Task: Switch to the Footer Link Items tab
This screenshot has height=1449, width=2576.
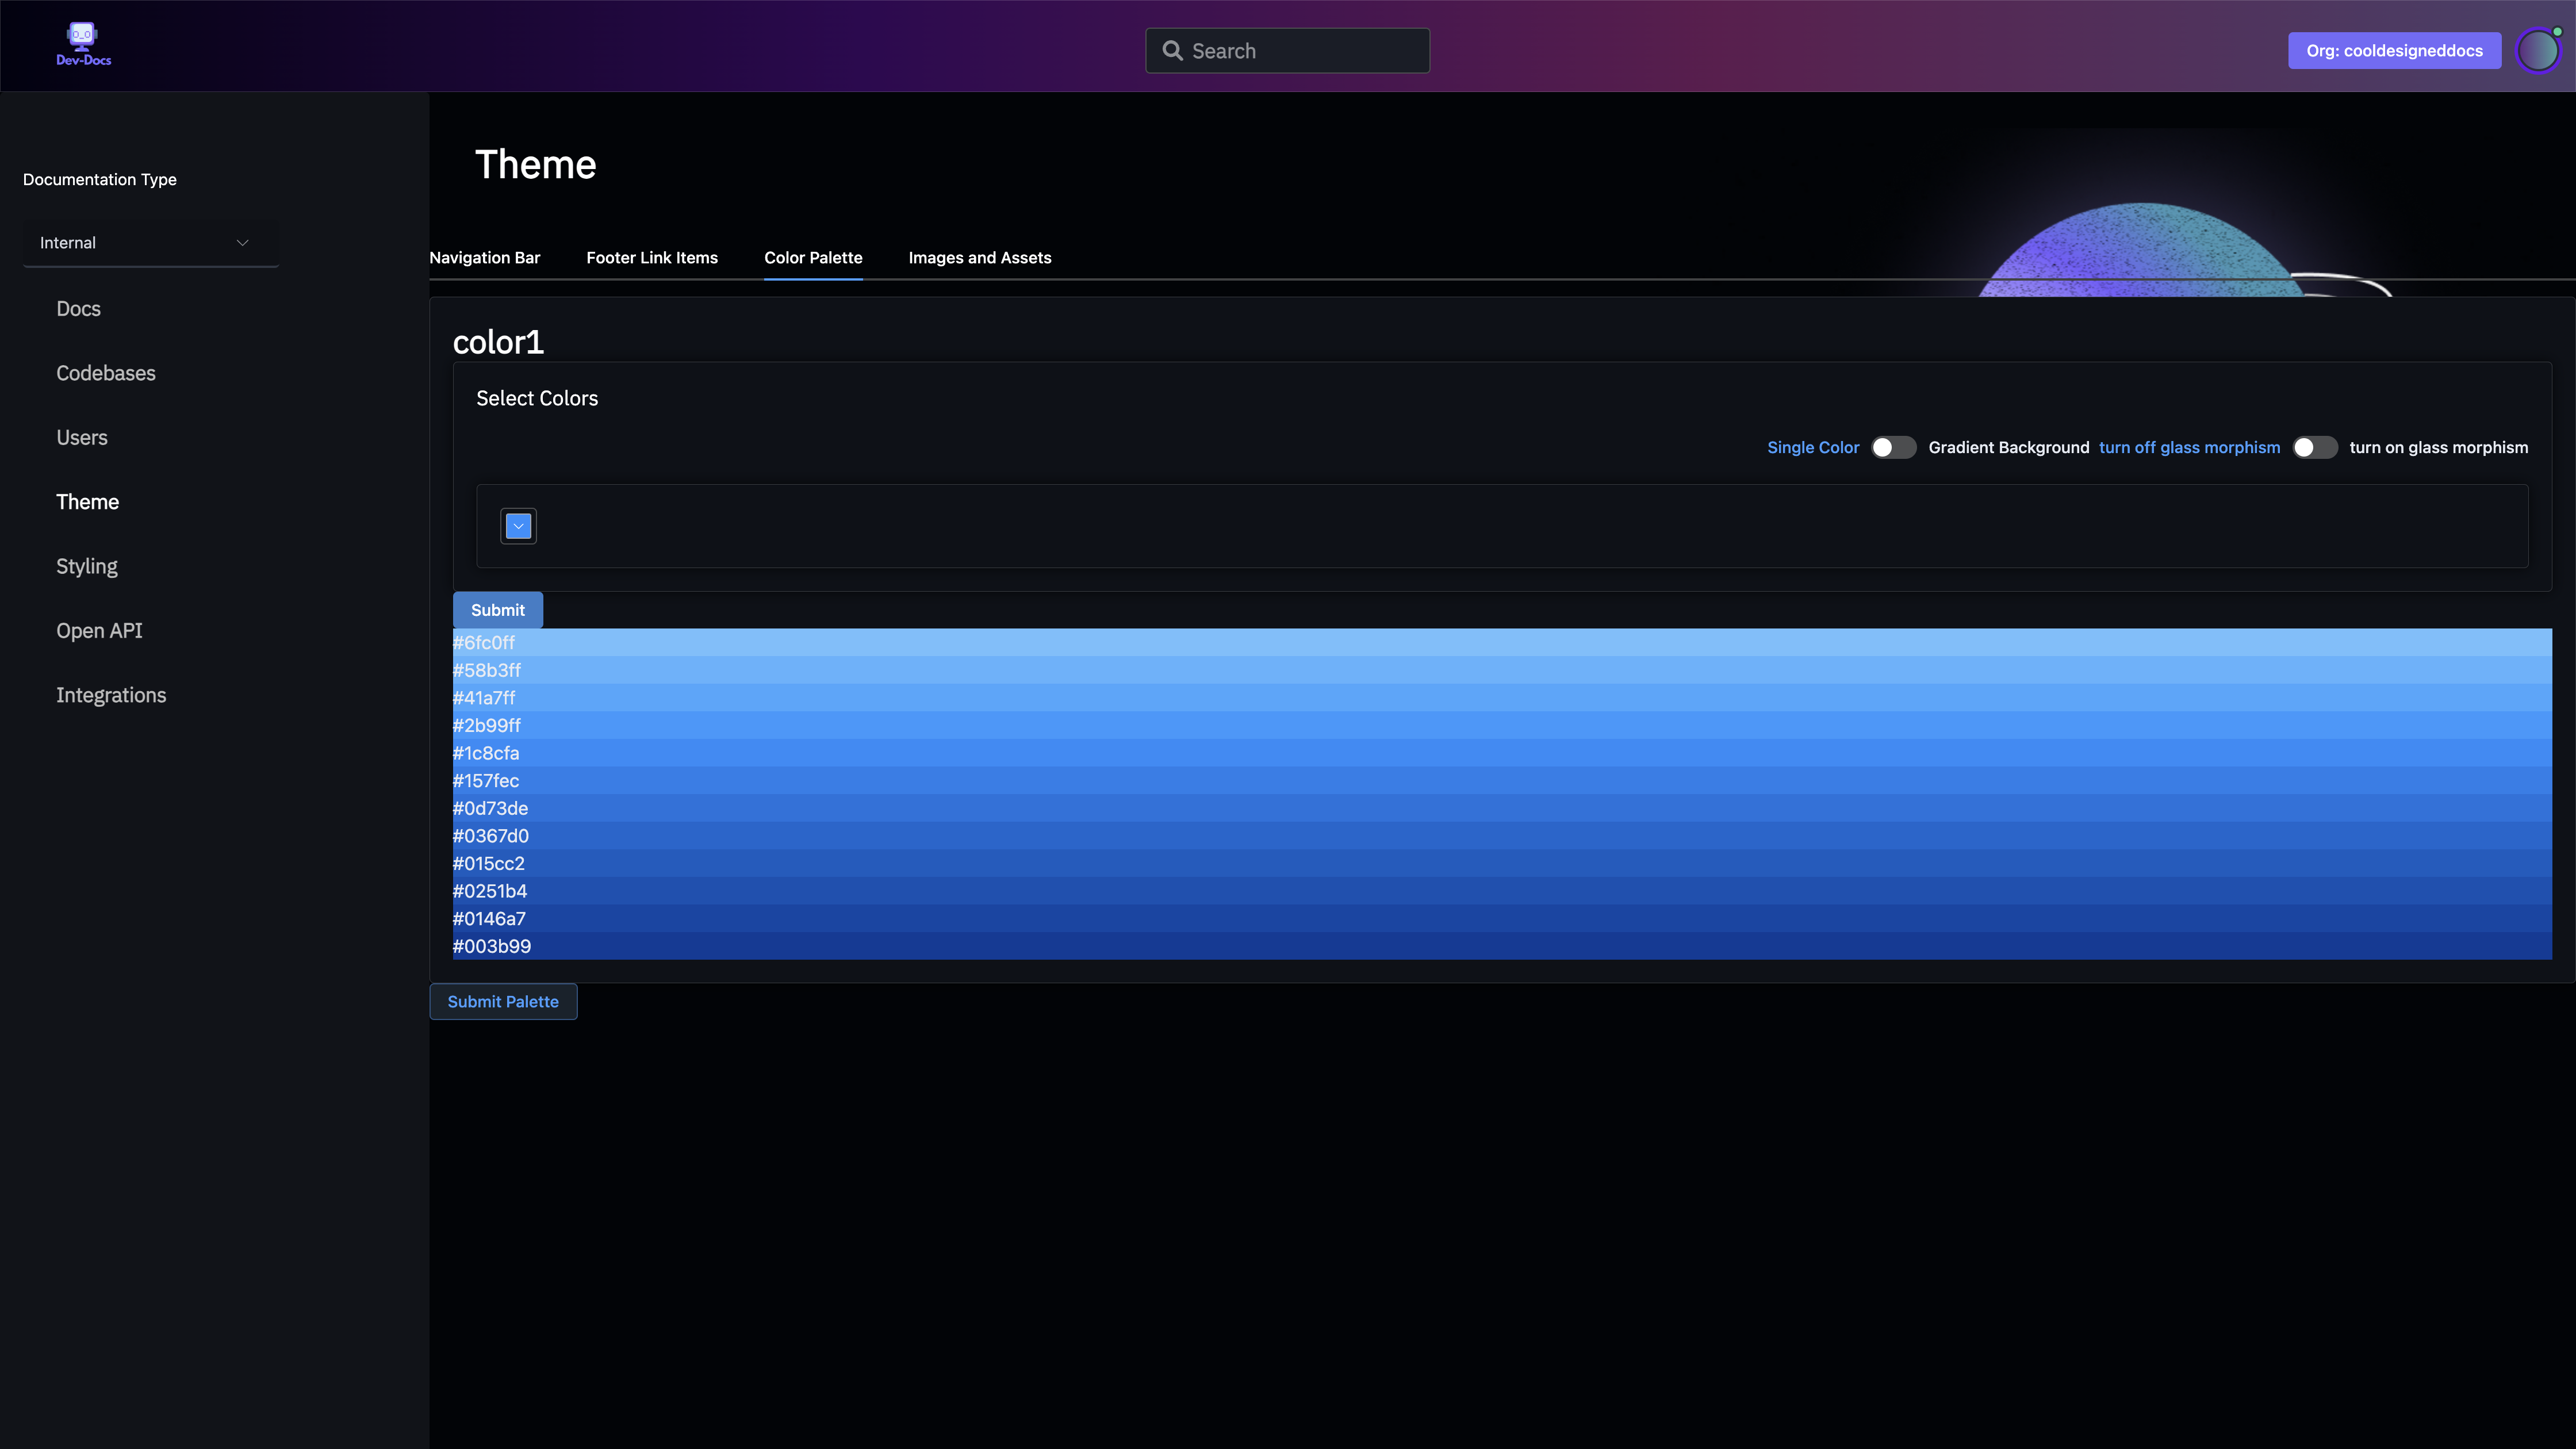Action: point(652,257)
